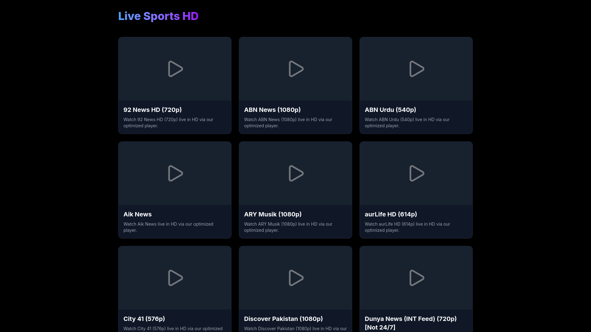Click the 'Watch Discover Pakistan (1080p) live' description

click(295, 329)
